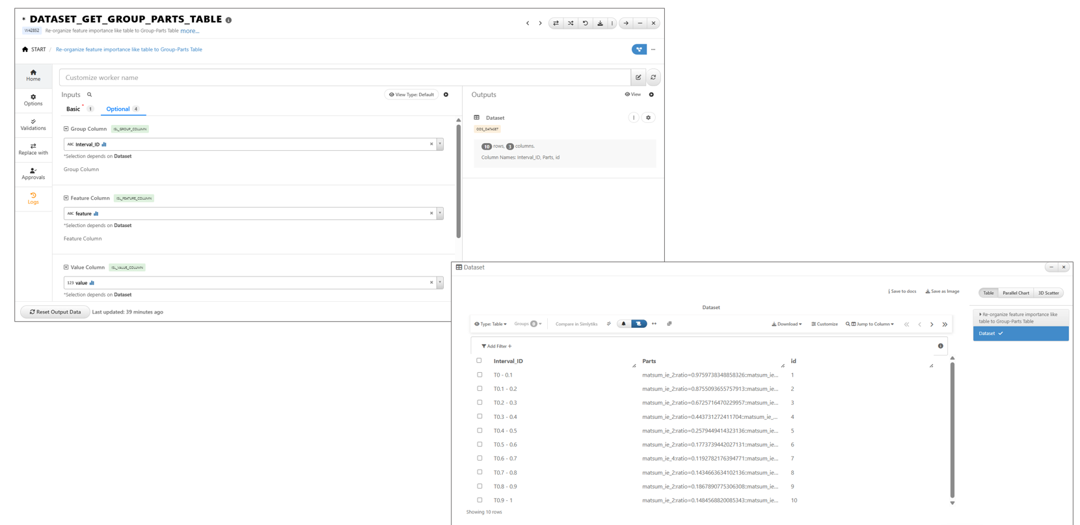This screenshot has width=1080, height=525.
Task: Click the Replace with sidebar icon
Action: 33,149
